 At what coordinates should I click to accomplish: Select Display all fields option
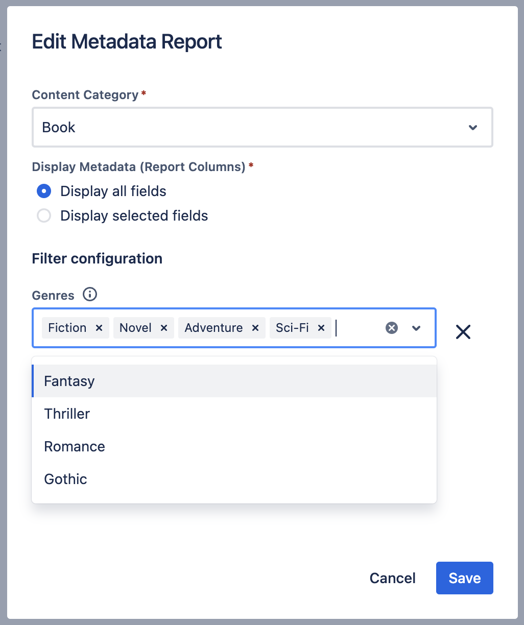tap(44, 191)
